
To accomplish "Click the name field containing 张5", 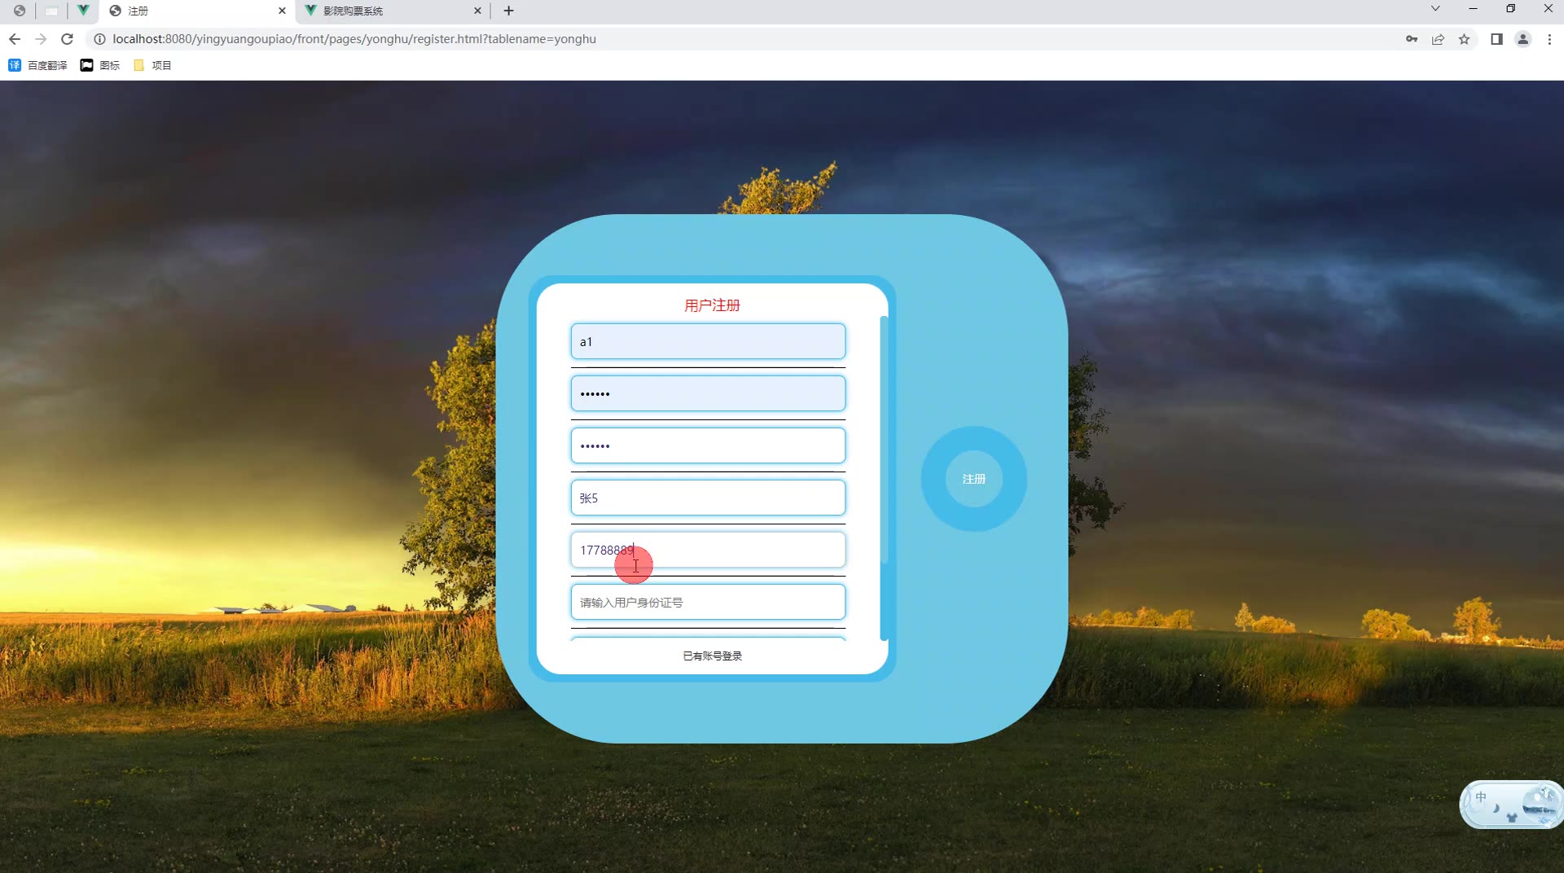I will [x=708, y=498].
